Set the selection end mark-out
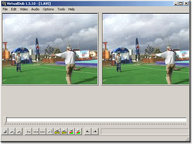The width and height of the screenshot is (193, 145). click(95, 131)
